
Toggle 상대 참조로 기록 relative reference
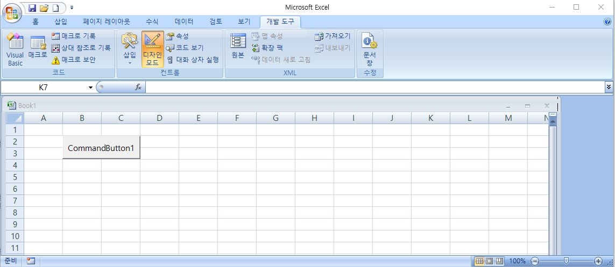[81, 48]
